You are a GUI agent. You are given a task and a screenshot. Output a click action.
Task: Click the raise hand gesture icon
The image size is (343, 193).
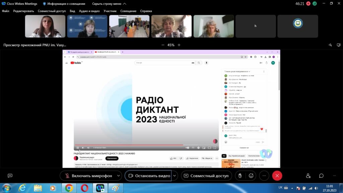(x=240, y=176)
